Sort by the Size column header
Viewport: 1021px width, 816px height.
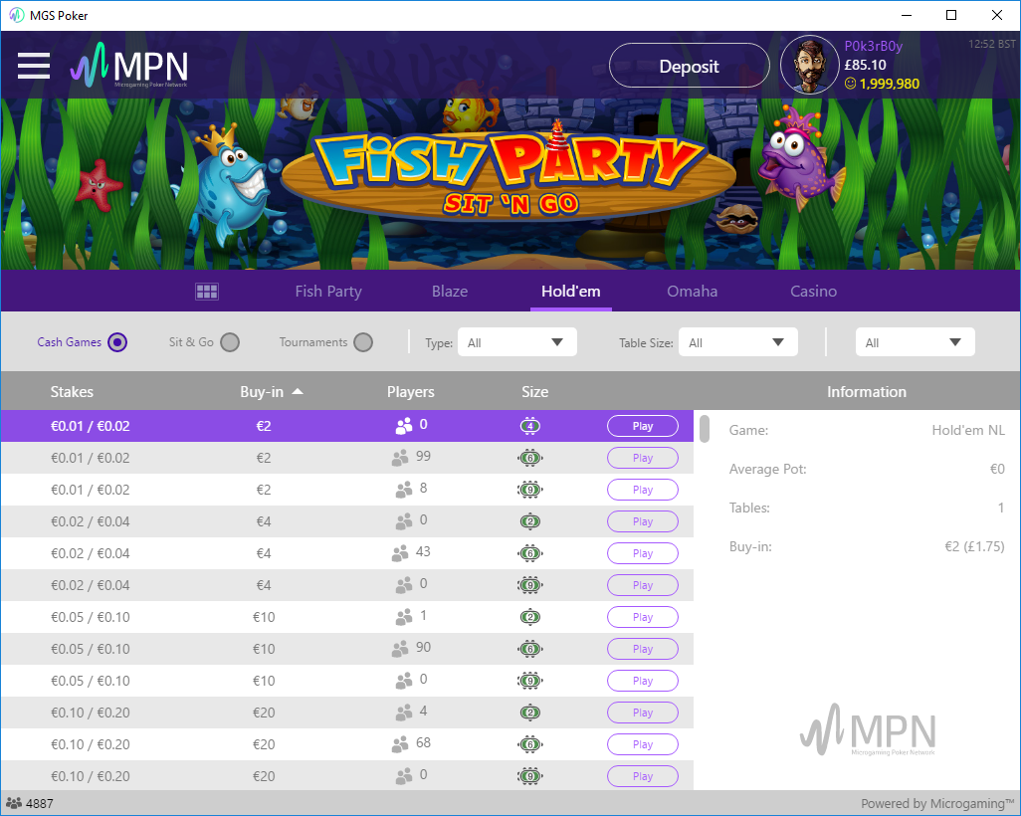click(x=534, y=392)
